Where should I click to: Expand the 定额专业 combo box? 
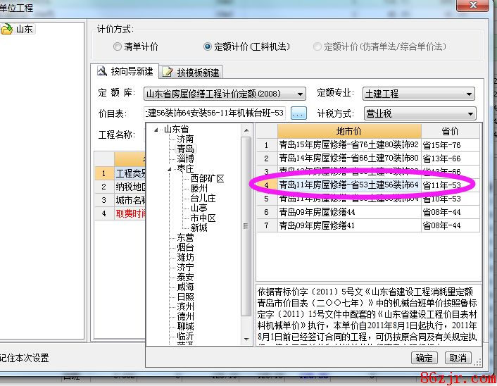(x=469, y=94)
